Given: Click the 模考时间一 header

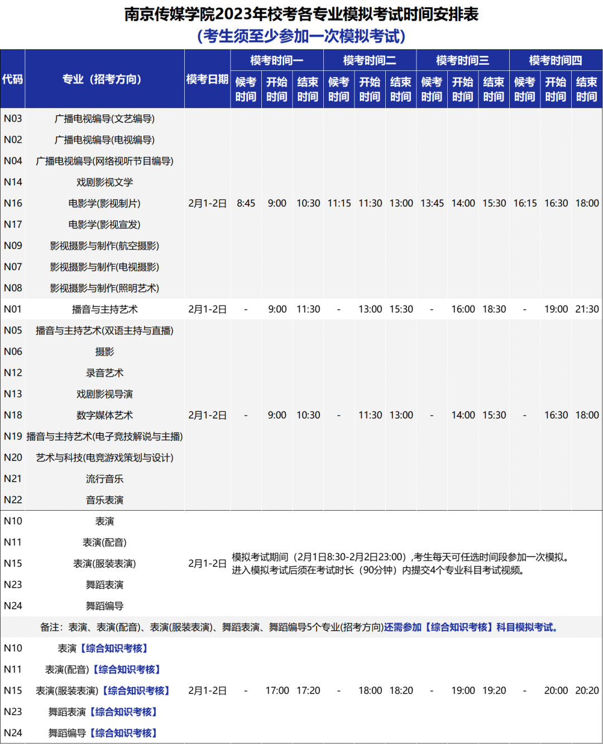Looking at the screenshot, I should coord(277,60).
